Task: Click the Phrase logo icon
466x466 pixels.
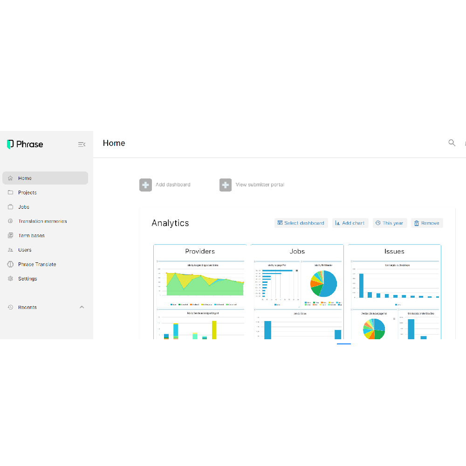Action: 10,144
